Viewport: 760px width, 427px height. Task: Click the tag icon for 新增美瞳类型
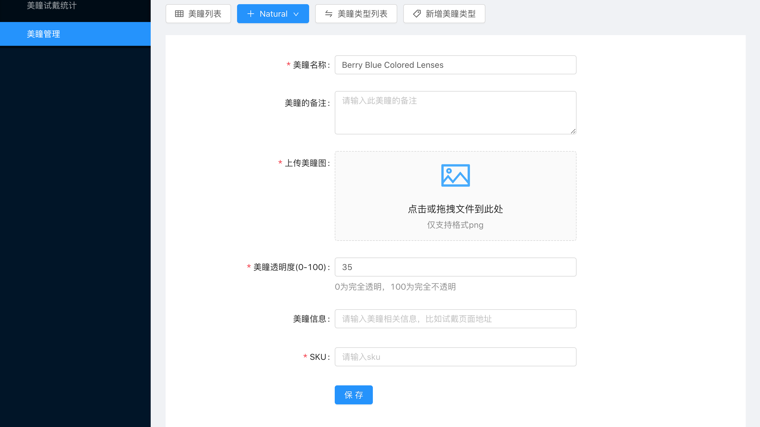pyautogui.click(x=417, y=14)
